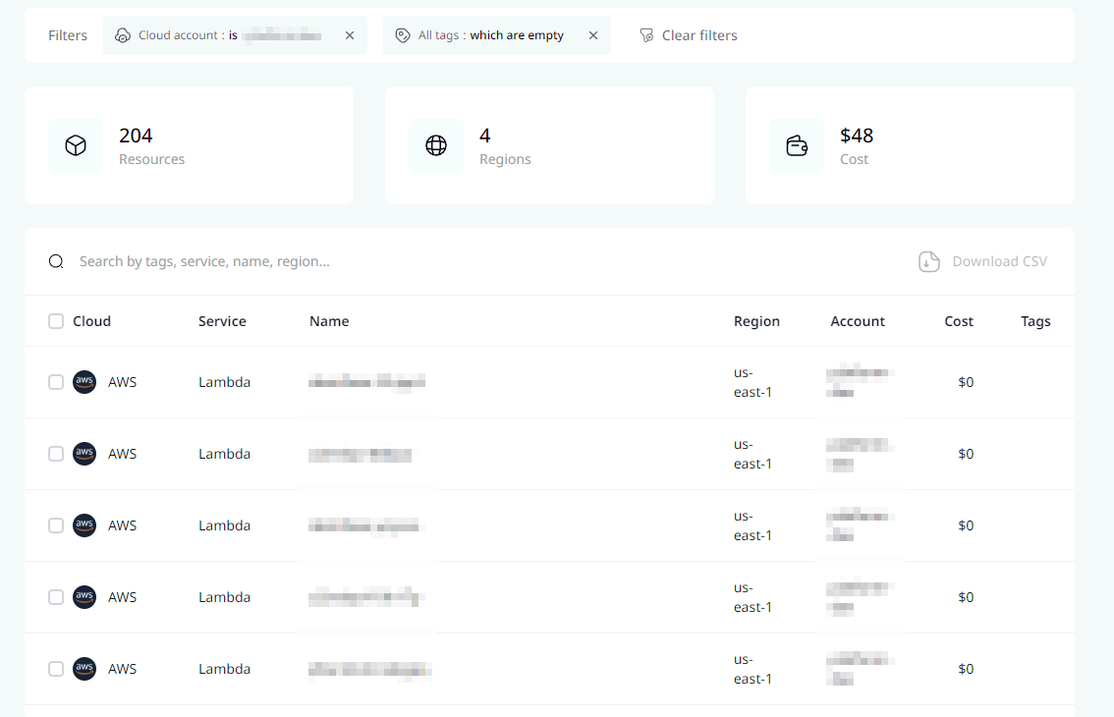
Task: Click Clear filters
Action: [x=698, y=34]
